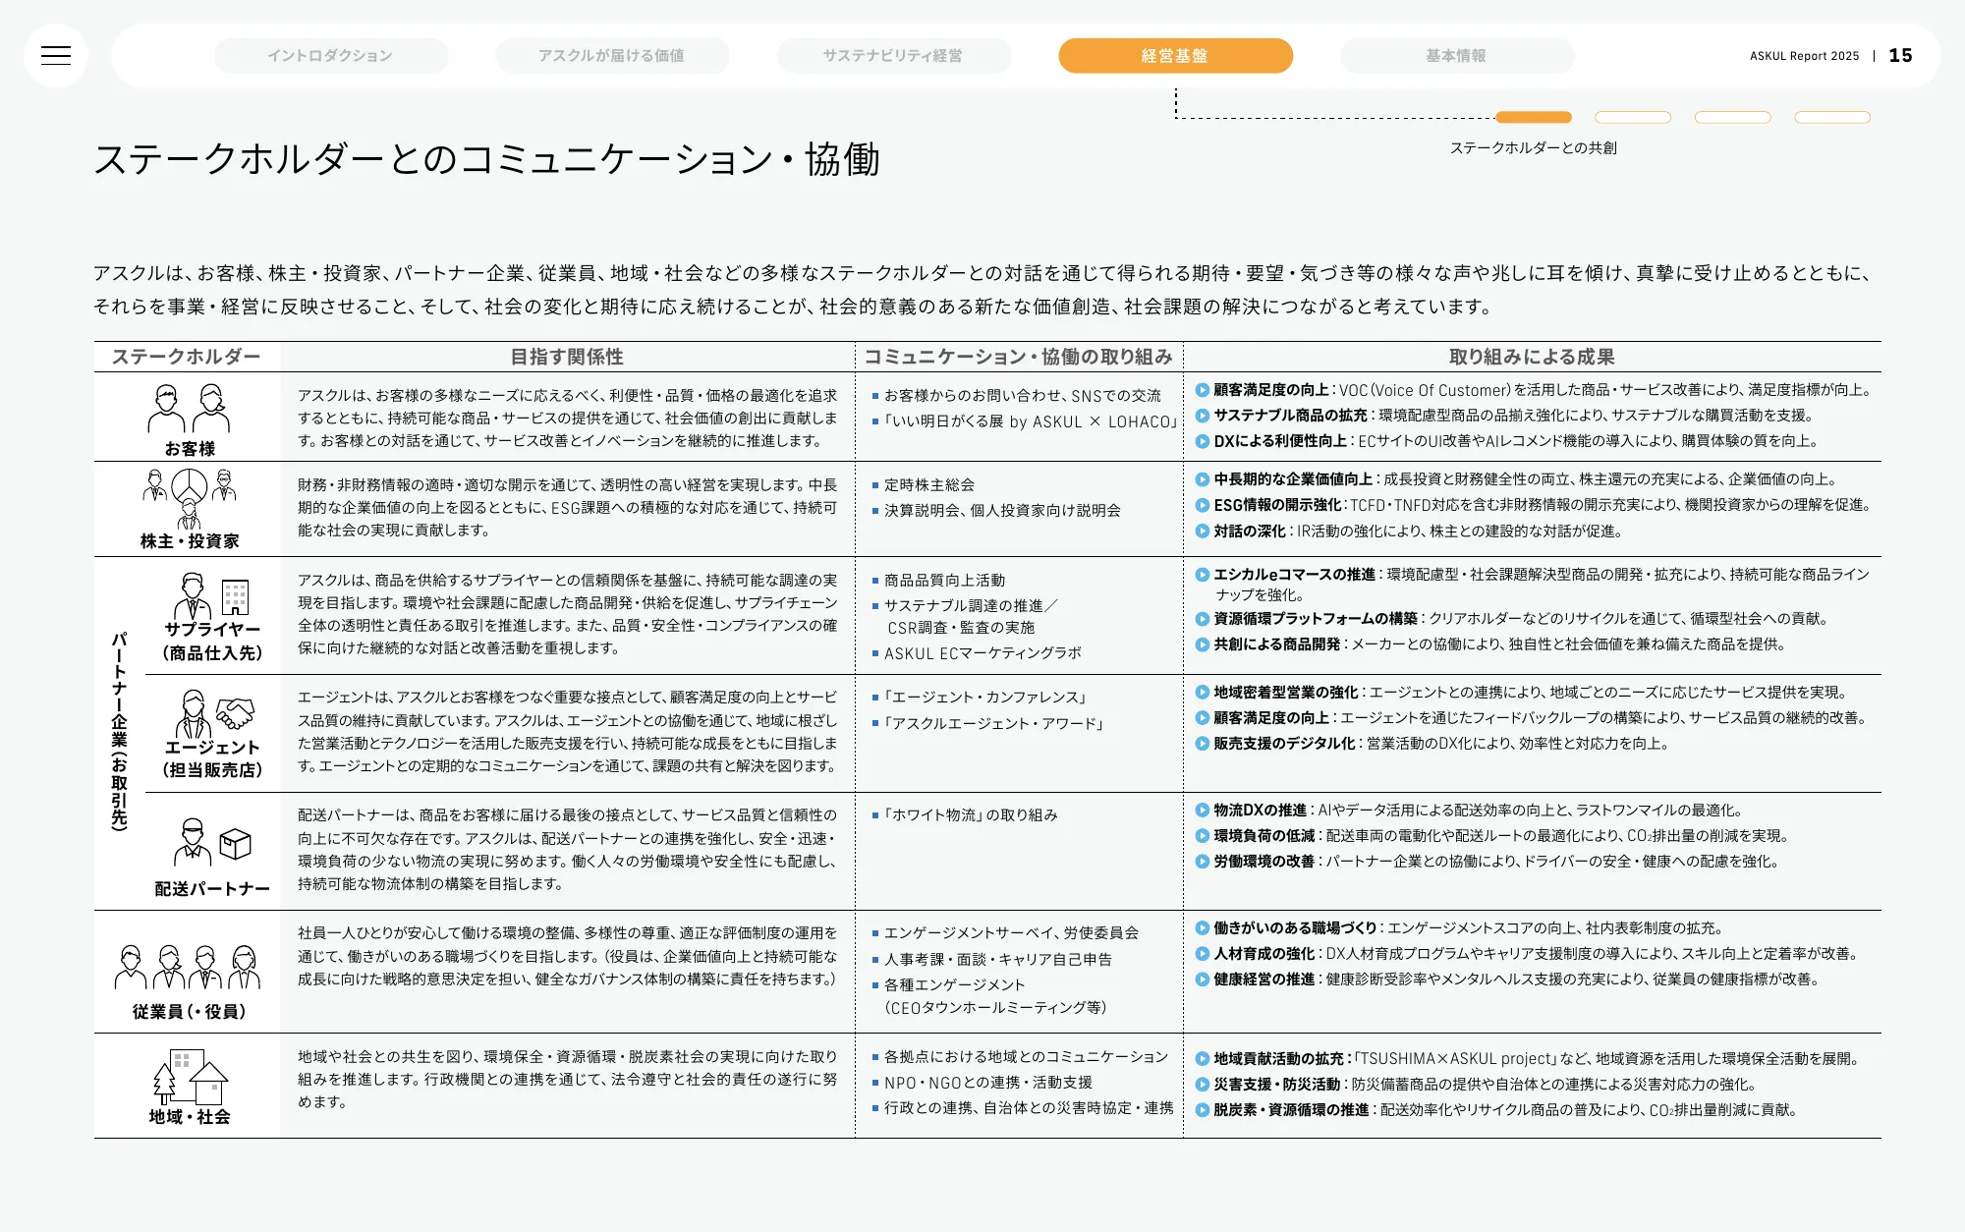Click the ASKUL Report 2025 label
Image resolution: width=1965 pixels, height=1232 pixels.
(x=1804, y=56)
